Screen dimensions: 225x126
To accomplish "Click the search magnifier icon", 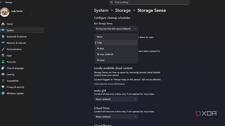I will coord(112,2).
